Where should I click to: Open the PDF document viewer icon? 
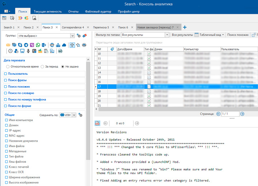[x=97, y=123]
